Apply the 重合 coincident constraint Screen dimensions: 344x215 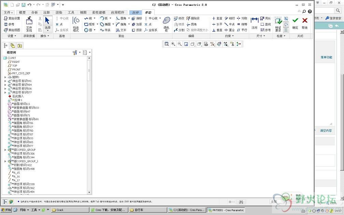pos(230,30)
